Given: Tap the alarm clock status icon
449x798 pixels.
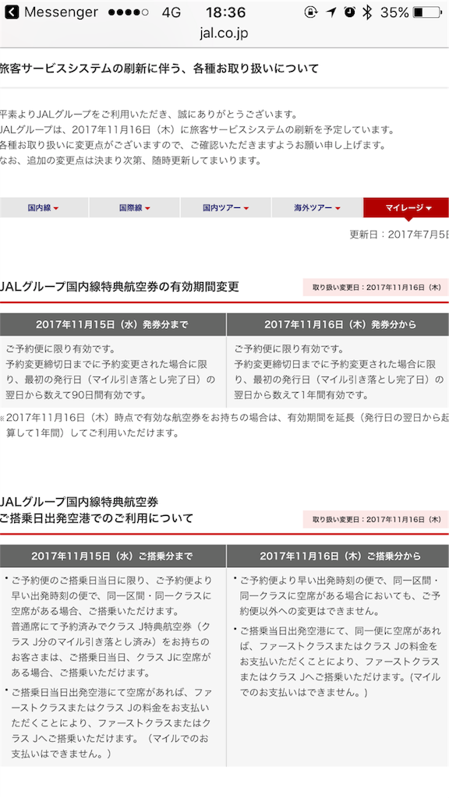Looking at the screenshot, I should [349, 12].
